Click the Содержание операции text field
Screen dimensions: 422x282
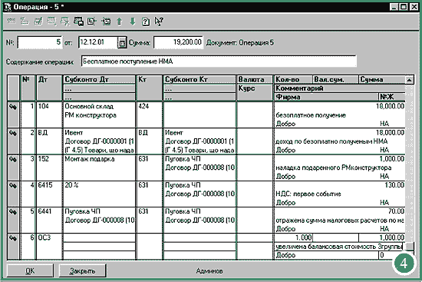219,61
